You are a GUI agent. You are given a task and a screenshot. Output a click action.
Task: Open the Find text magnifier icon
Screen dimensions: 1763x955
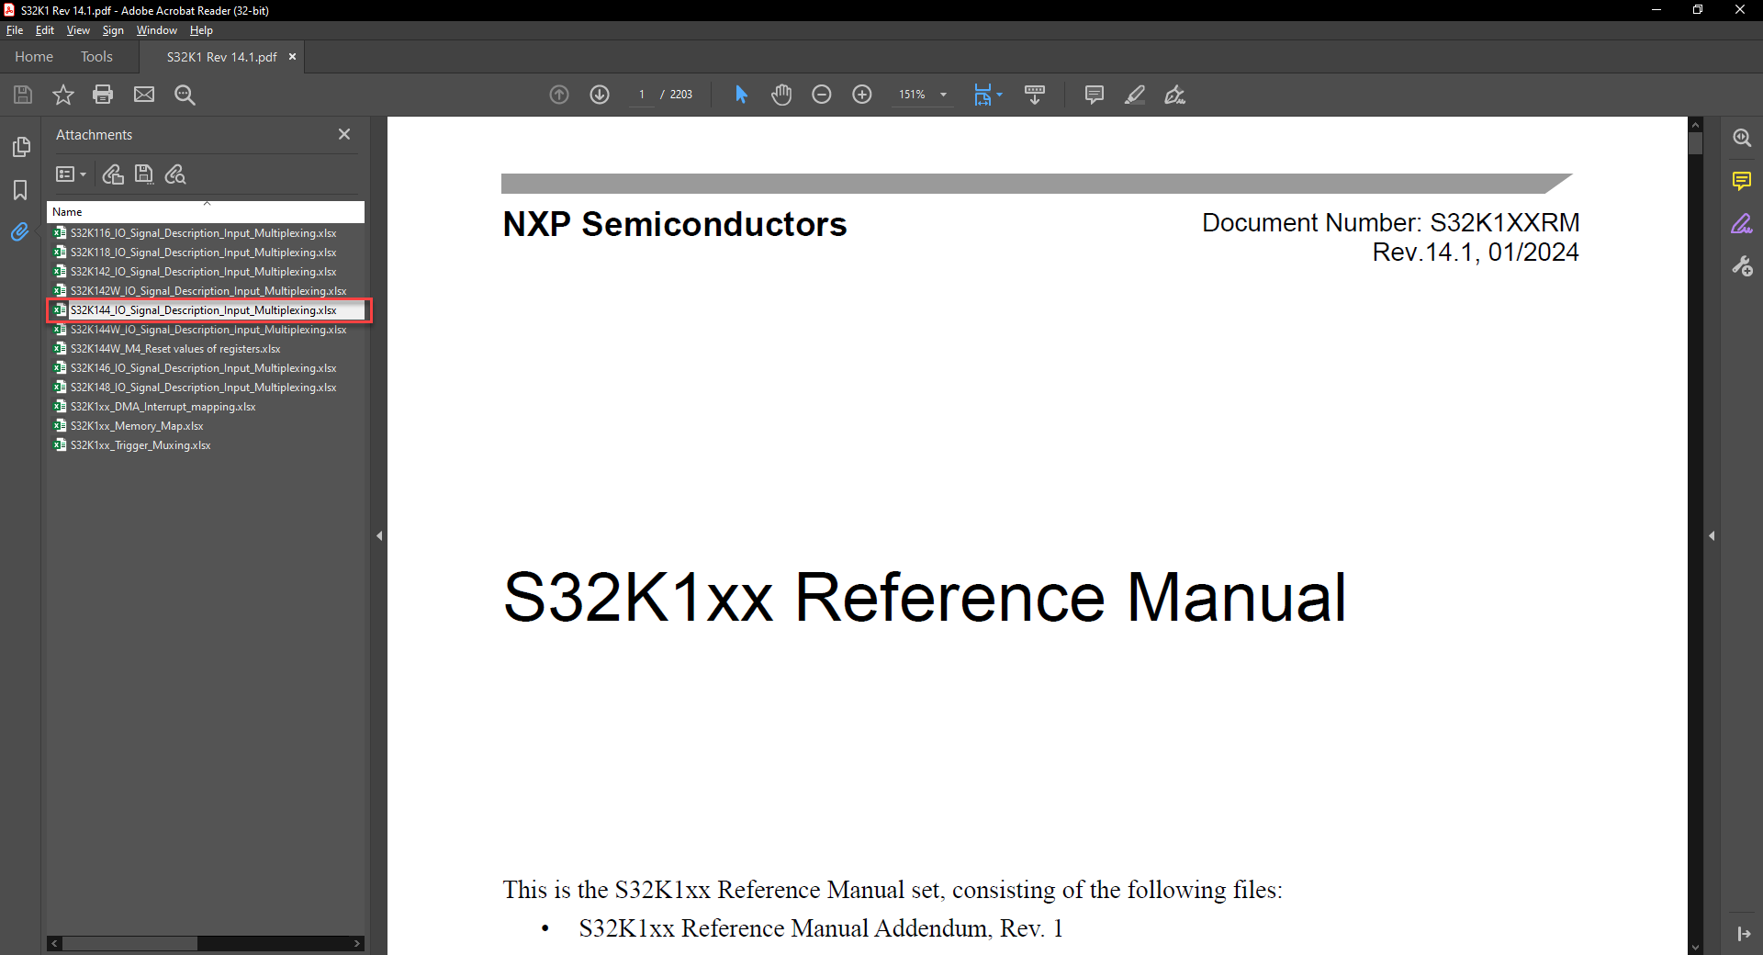(185, 95)
